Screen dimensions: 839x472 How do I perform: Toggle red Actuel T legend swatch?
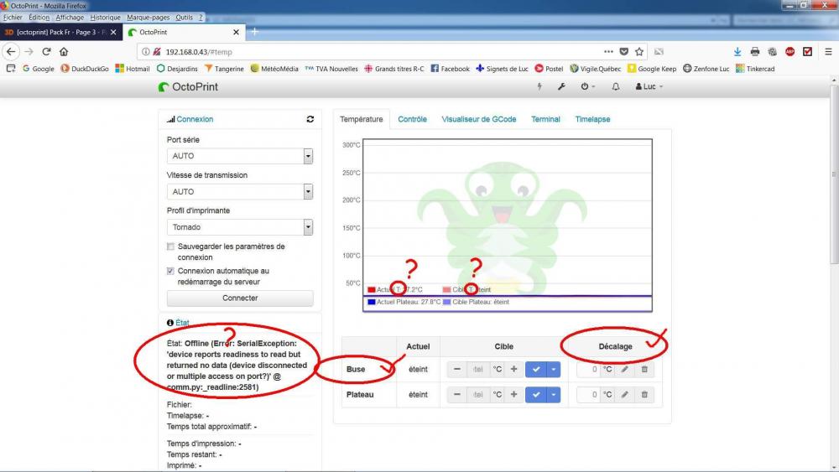coord(372,290)
